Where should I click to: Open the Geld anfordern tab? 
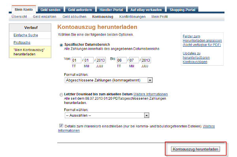80,10
